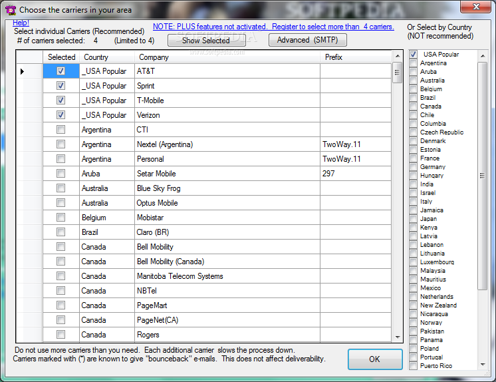
Task: Uncheck USA Popular in country list
Action: coord(413,54)
